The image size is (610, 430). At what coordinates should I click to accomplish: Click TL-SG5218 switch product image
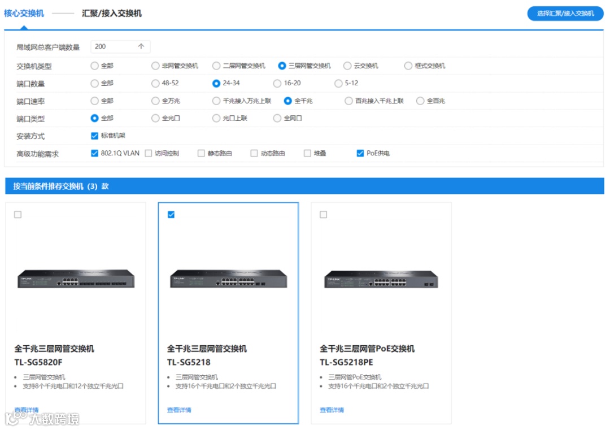coord(229,279)
